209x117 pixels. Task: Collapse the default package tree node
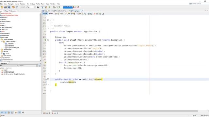(2, 42)
